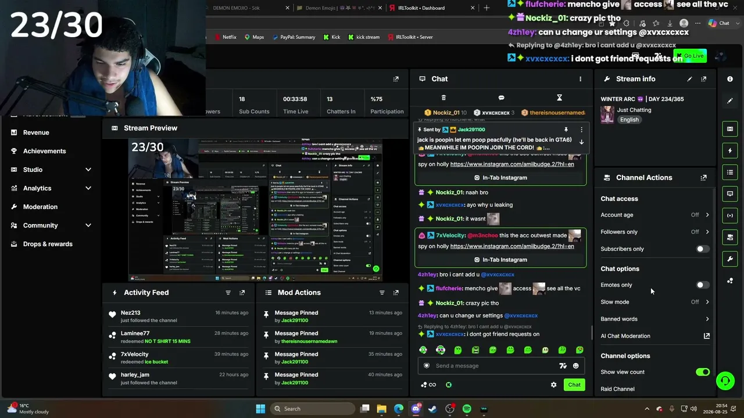
Task: Click the Go Live button
Action: [690, 56]
